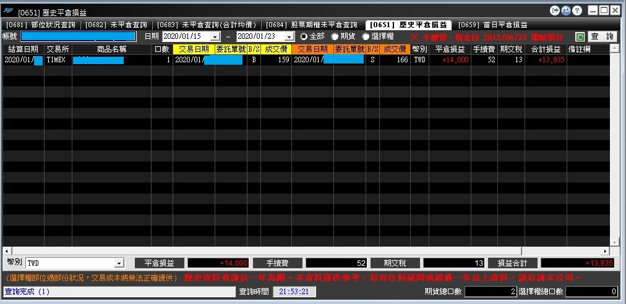This screenshot has width=626, height=304.
Task: Open [0683] 未平倉查詢(合計均價) tab
Action: 207,25
